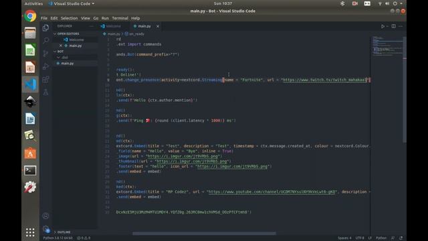The height and width of the screenshot is (241, 428).
Task: Click the code minimap preview
Action: tap(387, 46)
